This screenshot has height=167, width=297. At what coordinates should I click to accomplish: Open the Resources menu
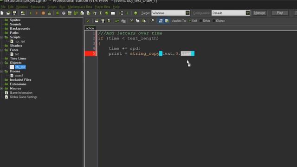(38, 7)
